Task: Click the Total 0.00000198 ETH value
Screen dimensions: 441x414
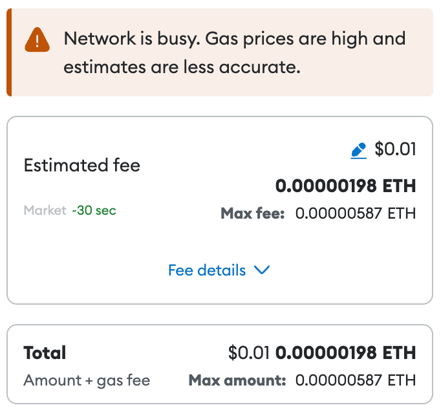Action: click(345, 353)
